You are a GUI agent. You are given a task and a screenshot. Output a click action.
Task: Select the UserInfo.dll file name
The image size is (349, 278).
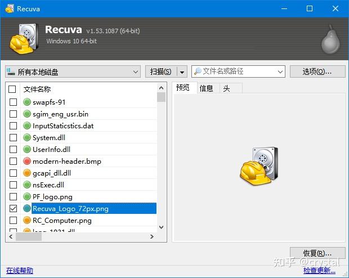pyautogui.click(x=51, y=150)
